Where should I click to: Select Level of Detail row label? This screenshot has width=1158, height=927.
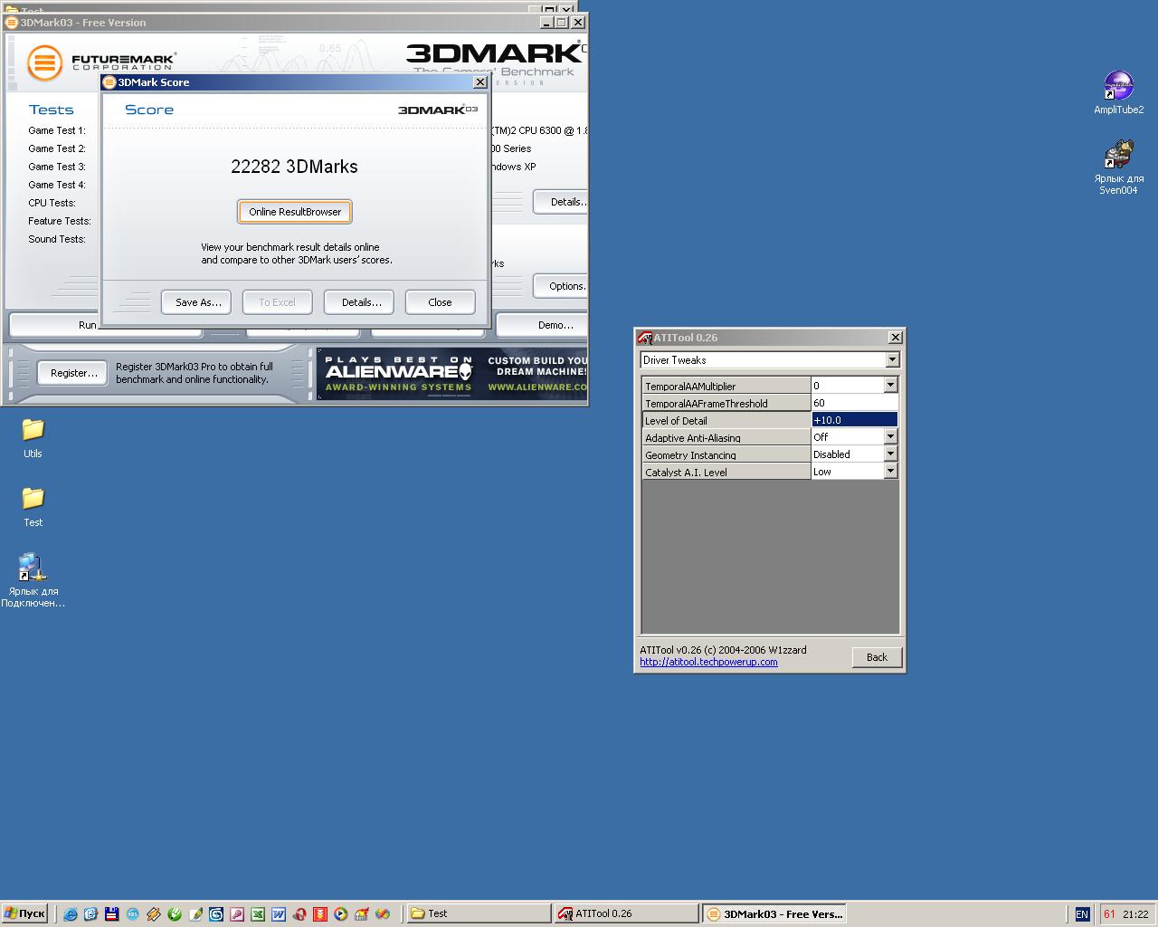pyautogui.click(x=726, y=420)
